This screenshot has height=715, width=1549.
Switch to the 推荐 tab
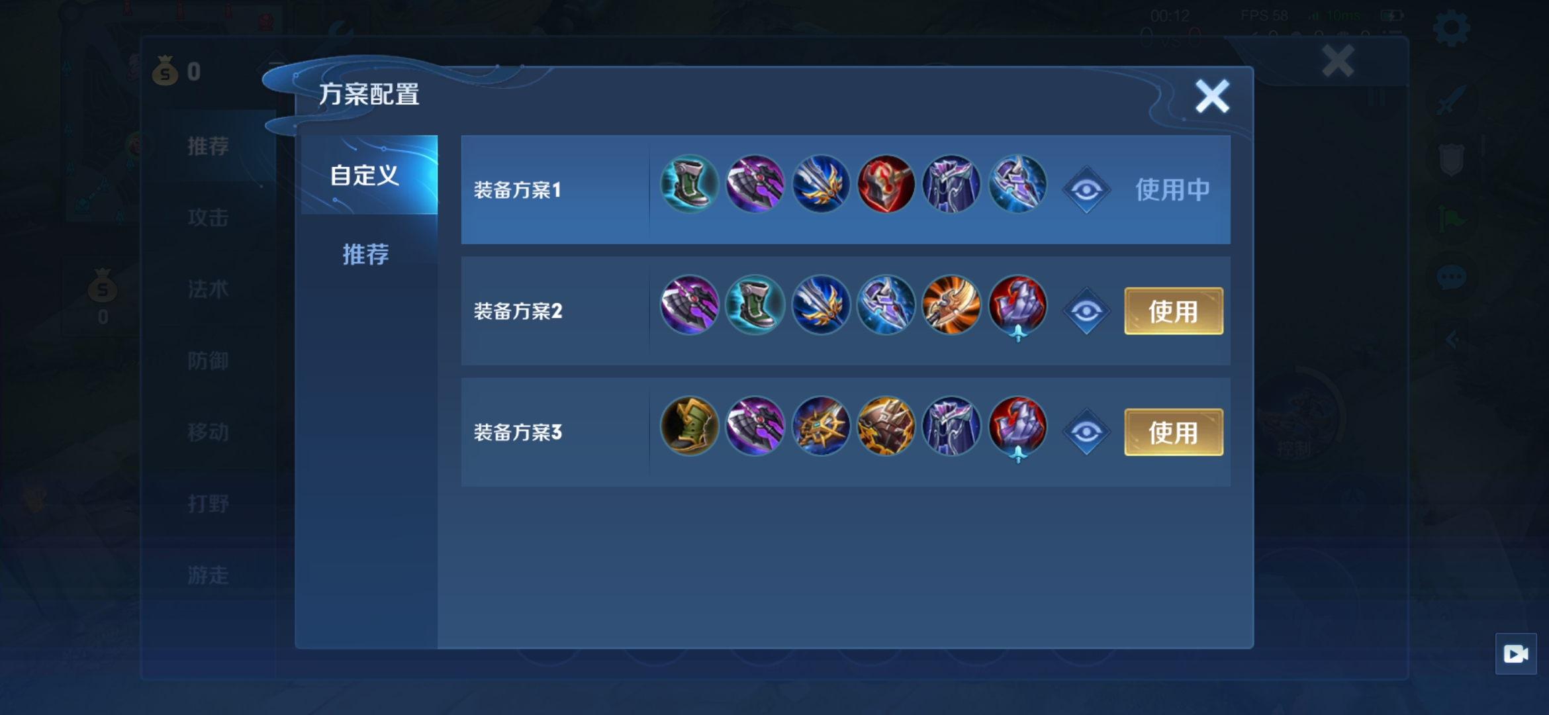coord(366,254)
